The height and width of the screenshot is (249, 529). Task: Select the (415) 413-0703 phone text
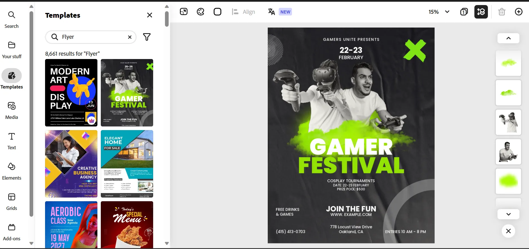point(291,232)
